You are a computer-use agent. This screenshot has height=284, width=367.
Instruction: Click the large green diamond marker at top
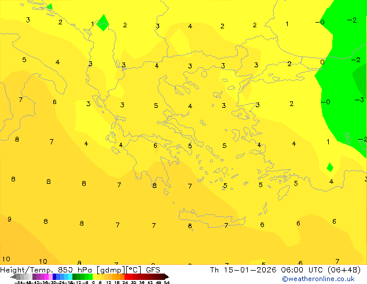click(x=103, y=23)
